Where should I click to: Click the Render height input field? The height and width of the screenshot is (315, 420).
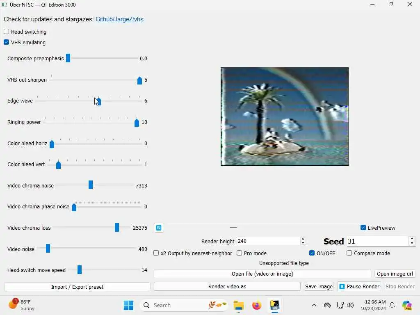pos(268,241)
